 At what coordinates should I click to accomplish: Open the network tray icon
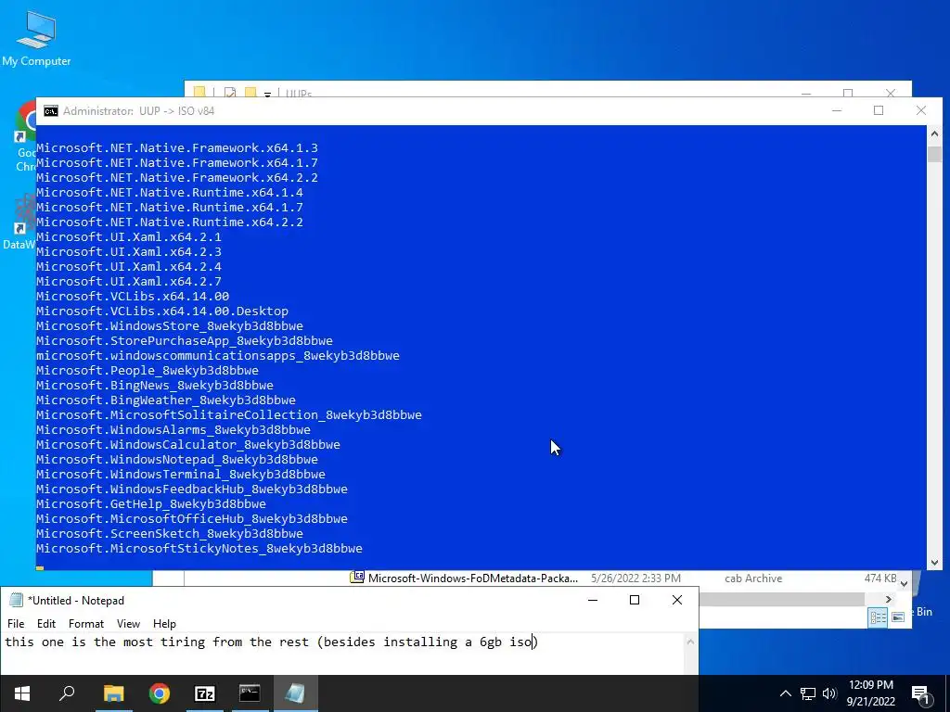(x=808, y=693)
